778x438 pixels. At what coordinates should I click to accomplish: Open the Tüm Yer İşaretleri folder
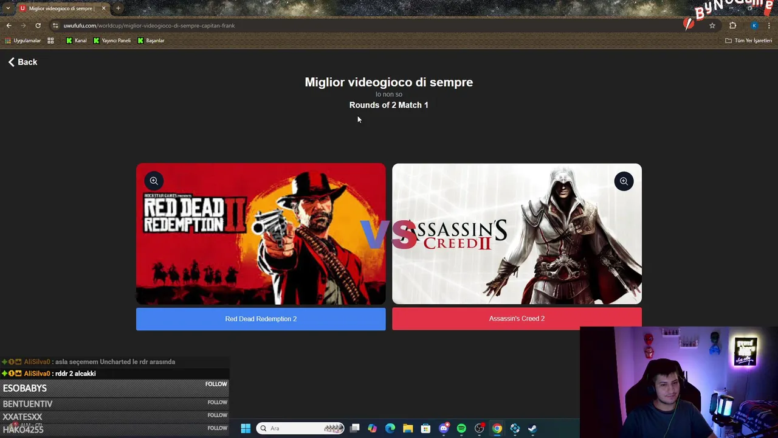point(748,41)
